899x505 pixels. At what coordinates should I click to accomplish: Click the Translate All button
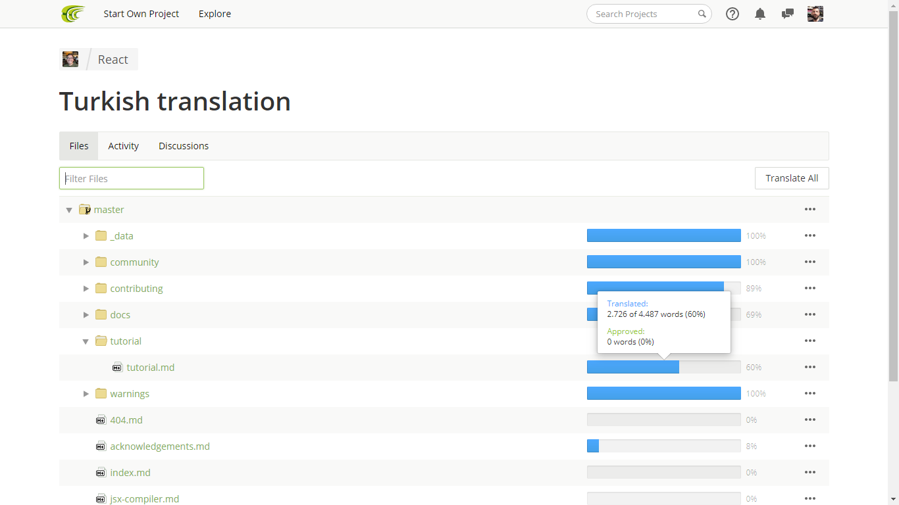(x=792, y=178)
